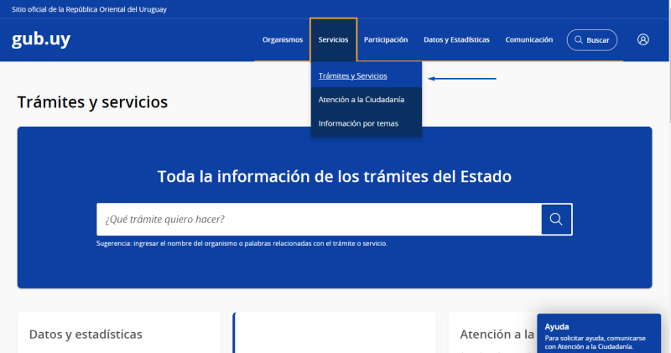The image size is (671, 353).
Task: Collapse the Servicios menu
Action: 333,39
